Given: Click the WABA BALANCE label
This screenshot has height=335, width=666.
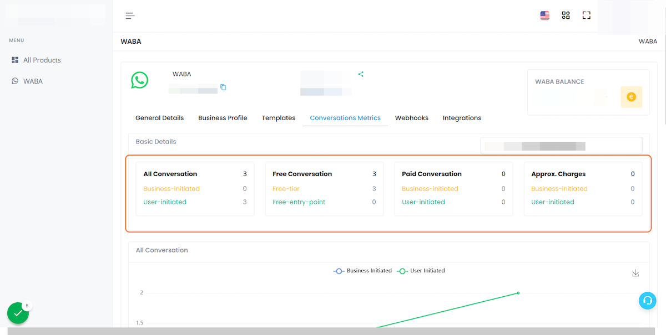Looking at the screenshot, I should click(x=559, y=81).
